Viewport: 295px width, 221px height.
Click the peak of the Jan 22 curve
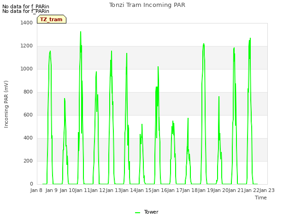tap(250, 38)
